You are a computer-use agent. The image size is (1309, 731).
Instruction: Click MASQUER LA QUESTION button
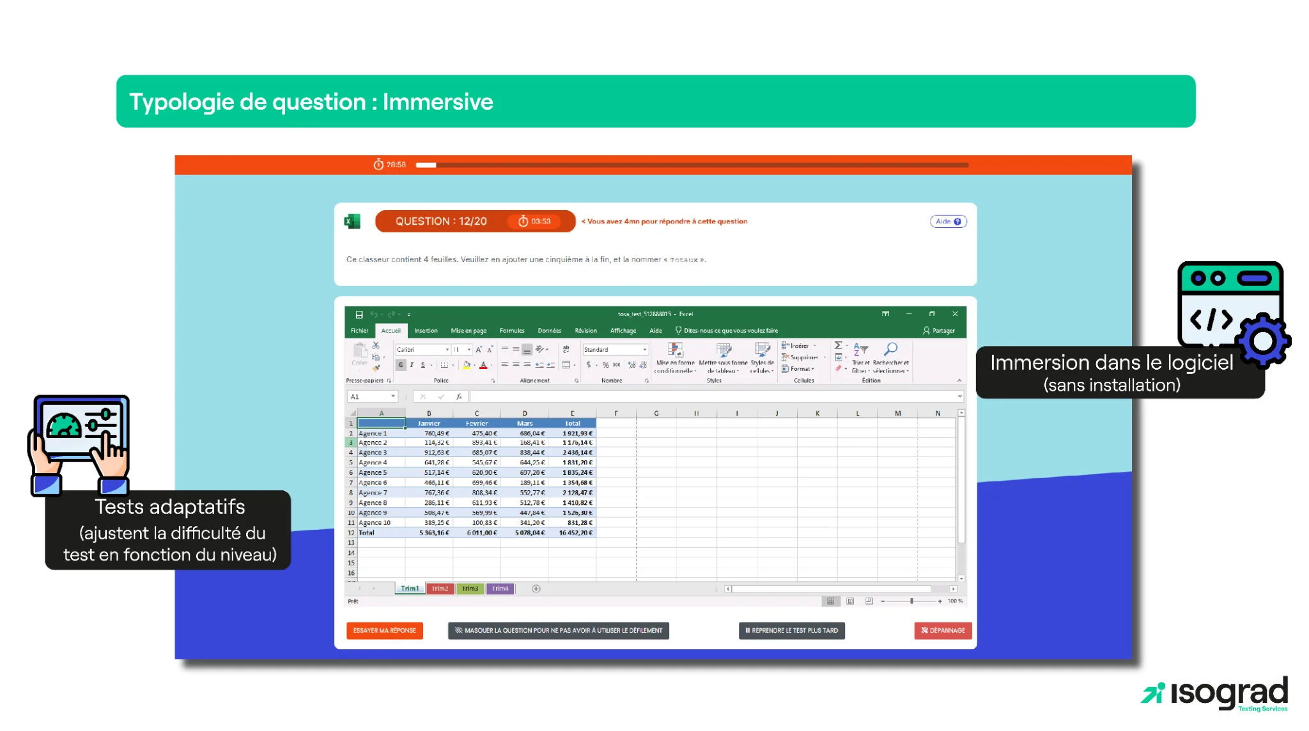click(x=559, y=631)
